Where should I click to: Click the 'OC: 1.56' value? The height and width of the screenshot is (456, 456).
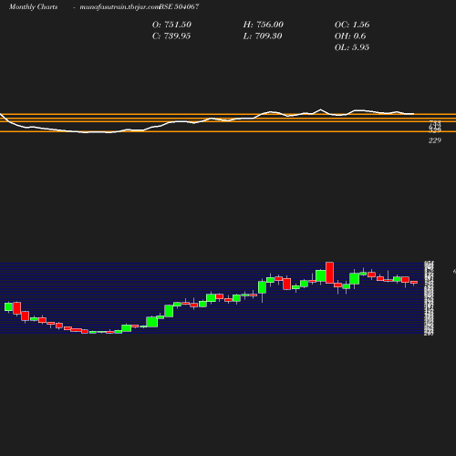352,25
